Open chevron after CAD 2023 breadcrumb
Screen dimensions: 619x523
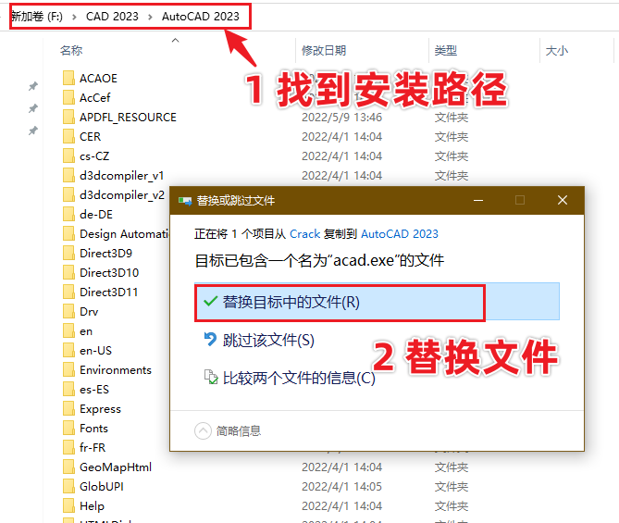[x=150, y=17]
